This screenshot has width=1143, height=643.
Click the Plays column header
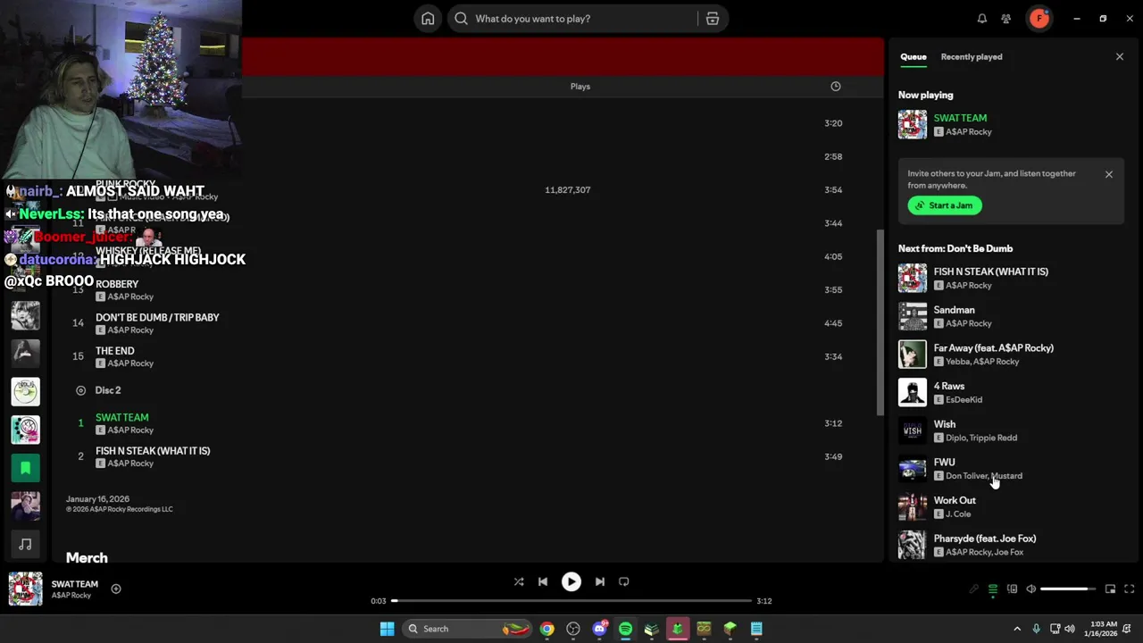[x=580, y=87]
